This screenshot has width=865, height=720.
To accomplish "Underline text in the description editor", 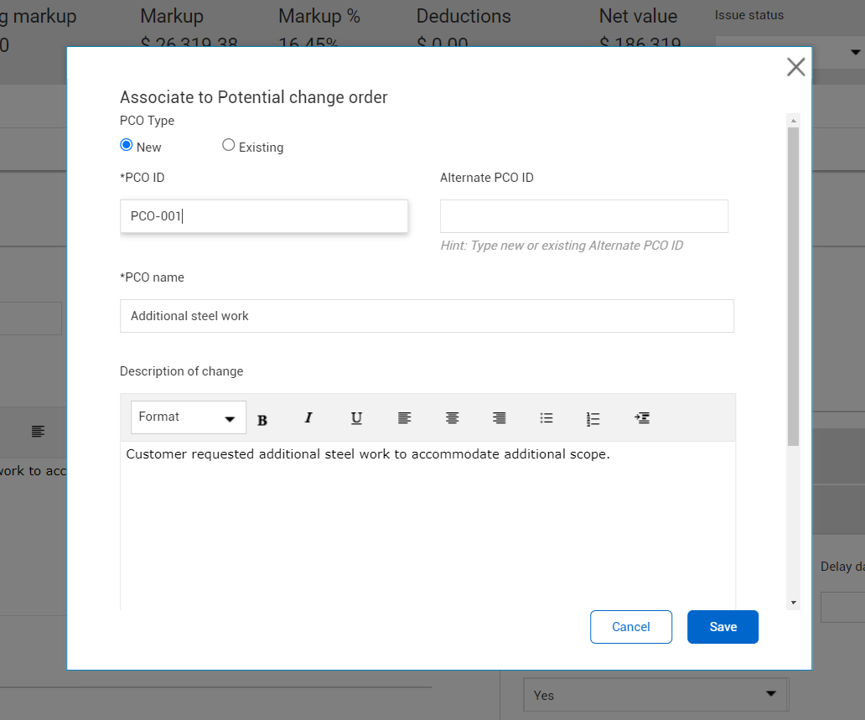I will pyautogui.click(x=356, y=418).
